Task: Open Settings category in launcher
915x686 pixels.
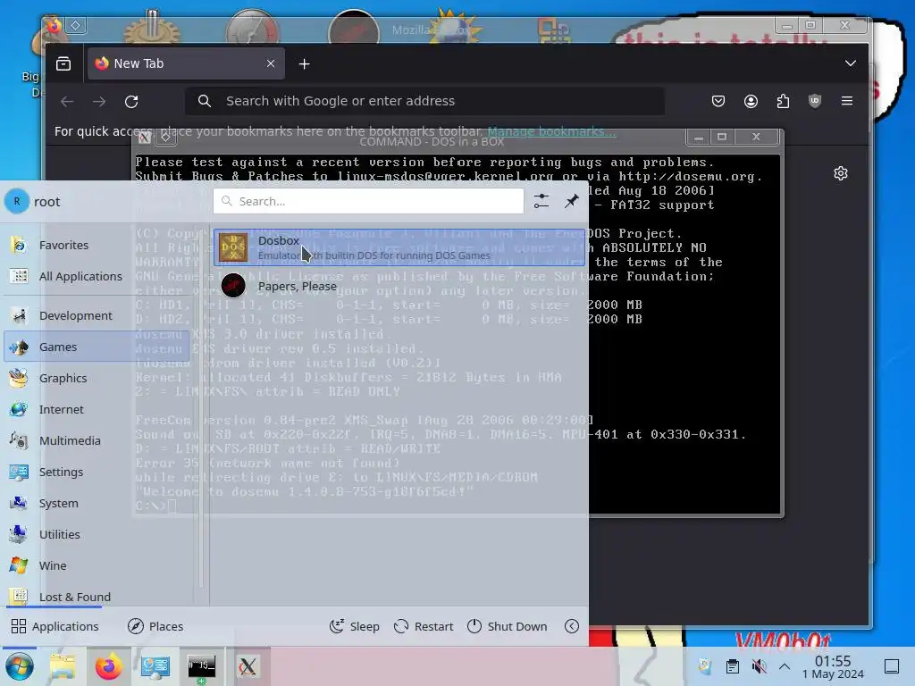Action: [97, 472]
